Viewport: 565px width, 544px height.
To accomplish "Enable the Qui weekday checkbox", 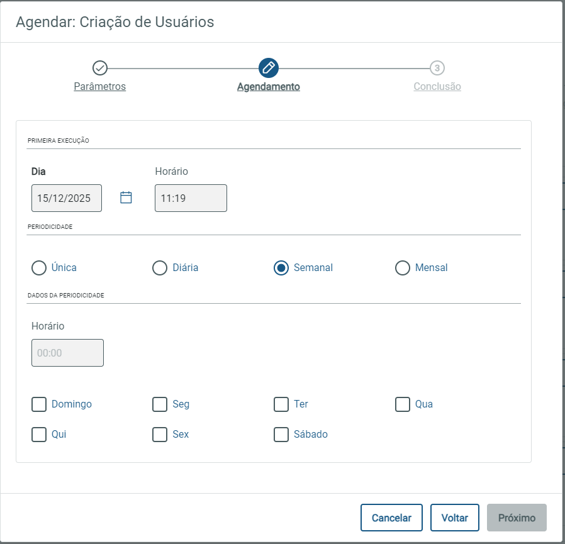I will click(x=39, y=434).
